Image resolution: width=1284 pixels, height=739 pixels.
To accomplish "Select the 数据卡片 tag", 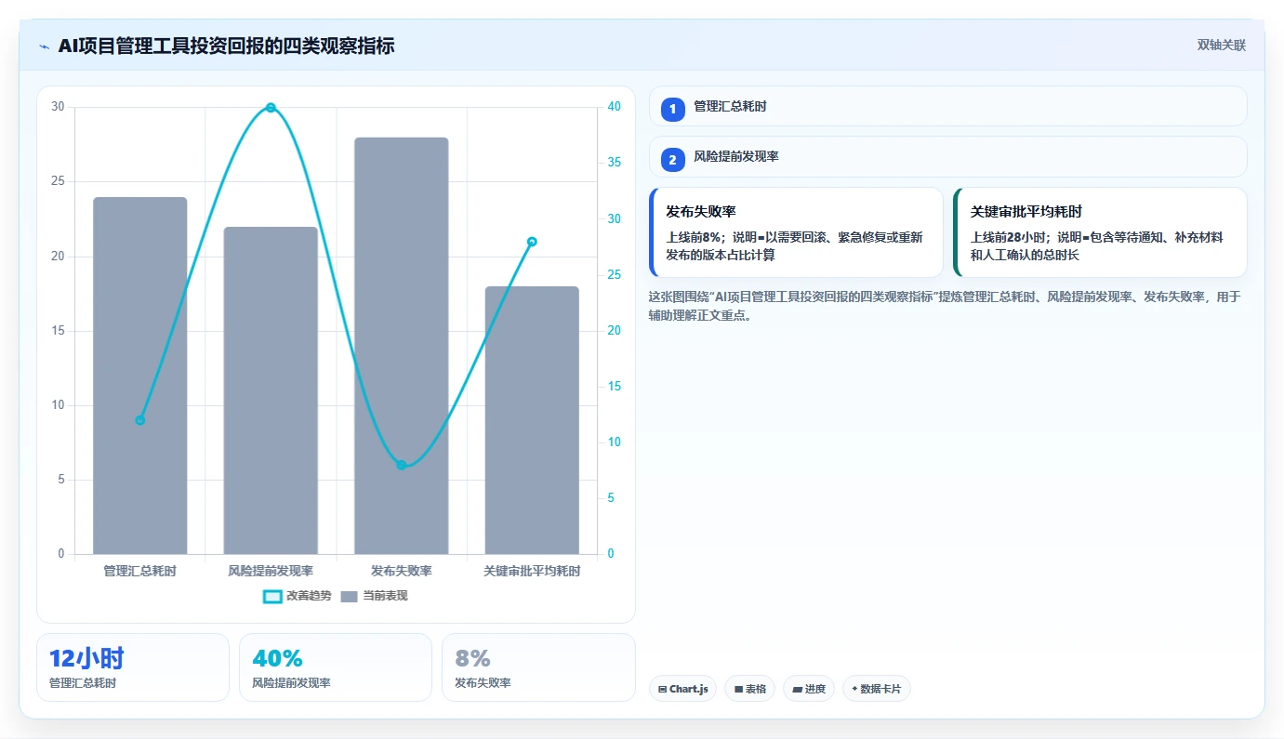I will 876,689.
